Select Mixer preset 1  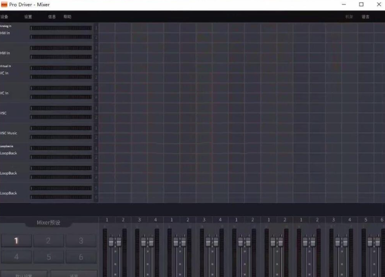coord(16,241)
